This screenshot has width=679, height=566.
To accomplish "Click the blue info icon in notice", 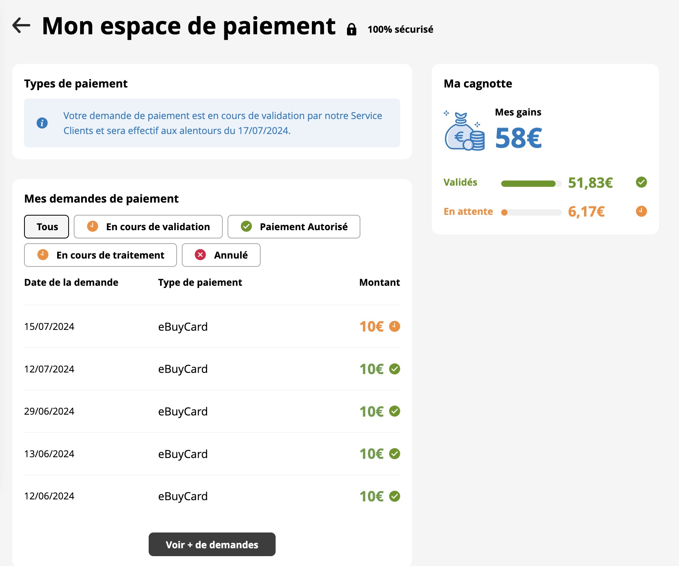I will click(x=42, y=123).
